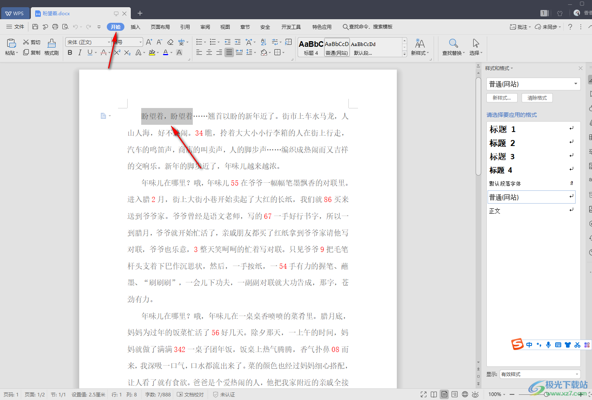592x400 pixels.
Task: Expand line spacing options arrow
Action: point(255,52)
